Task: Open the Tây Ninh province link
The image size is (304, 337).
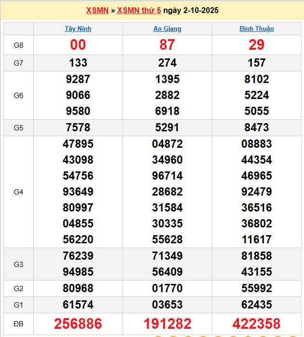Action: pyautogui.click(x=78, y=28)
